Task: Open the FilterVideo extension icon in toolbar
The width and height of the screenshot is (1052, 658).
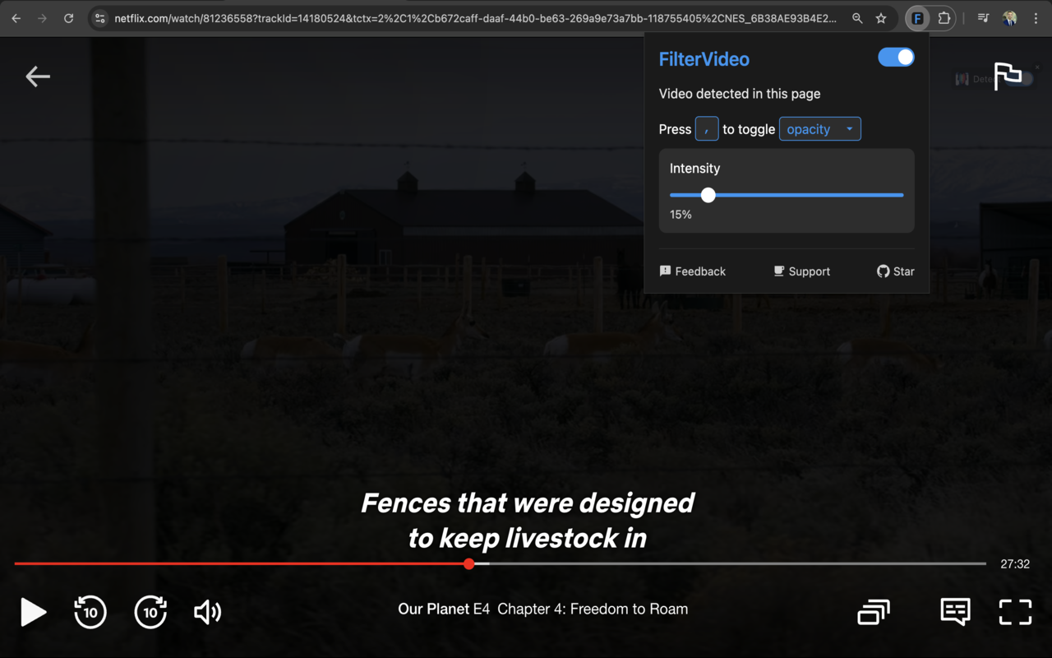Action: [916, 18]
